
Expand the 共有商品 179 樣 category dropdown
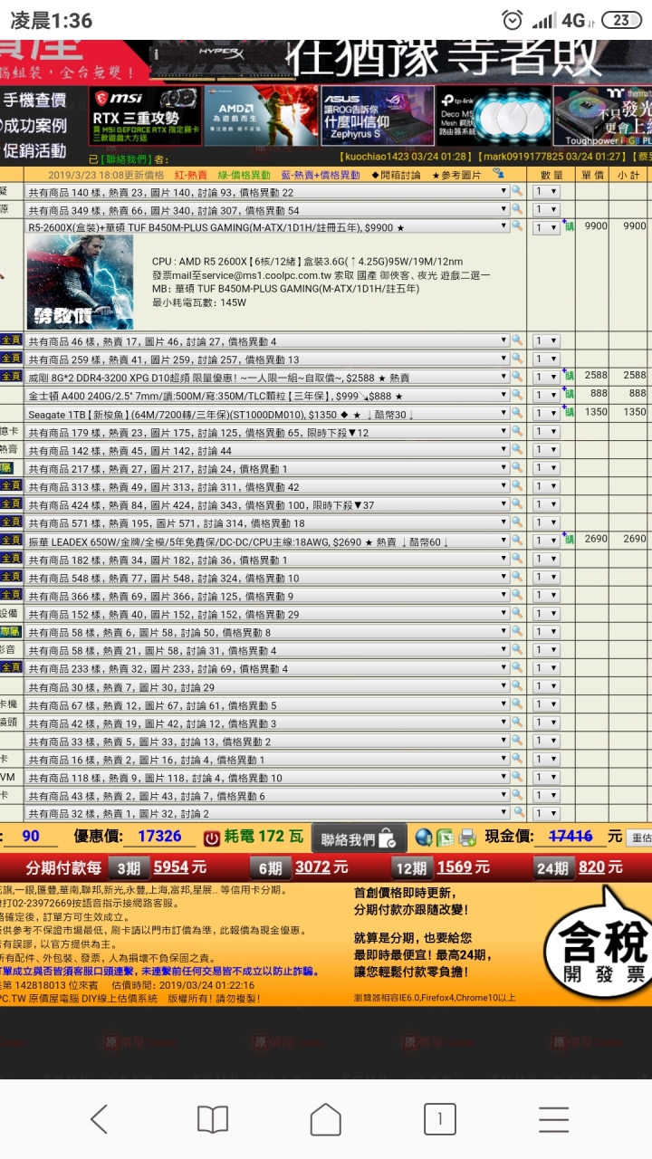268,432
